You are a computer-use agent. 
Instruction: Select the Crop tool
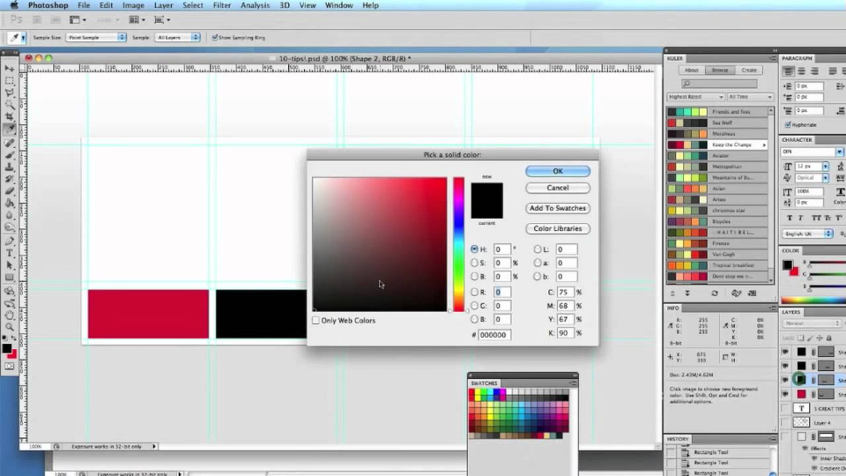(x=9, y=117)
